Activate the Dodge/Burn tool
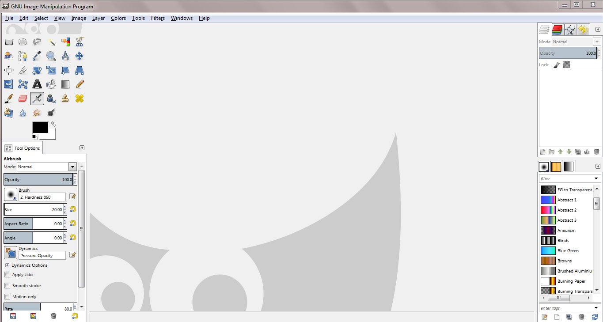The image size is (603, 322). [x=51, y=113]
